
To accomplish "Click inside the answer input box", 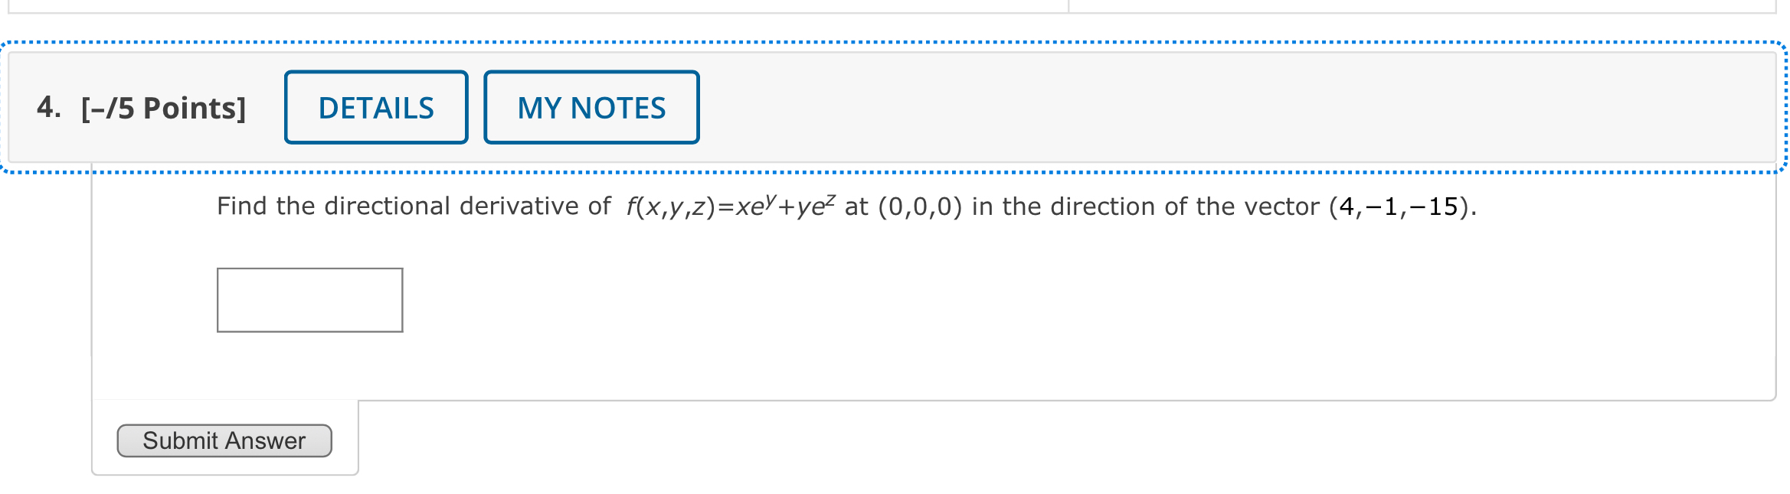I will tap(309, 300).
